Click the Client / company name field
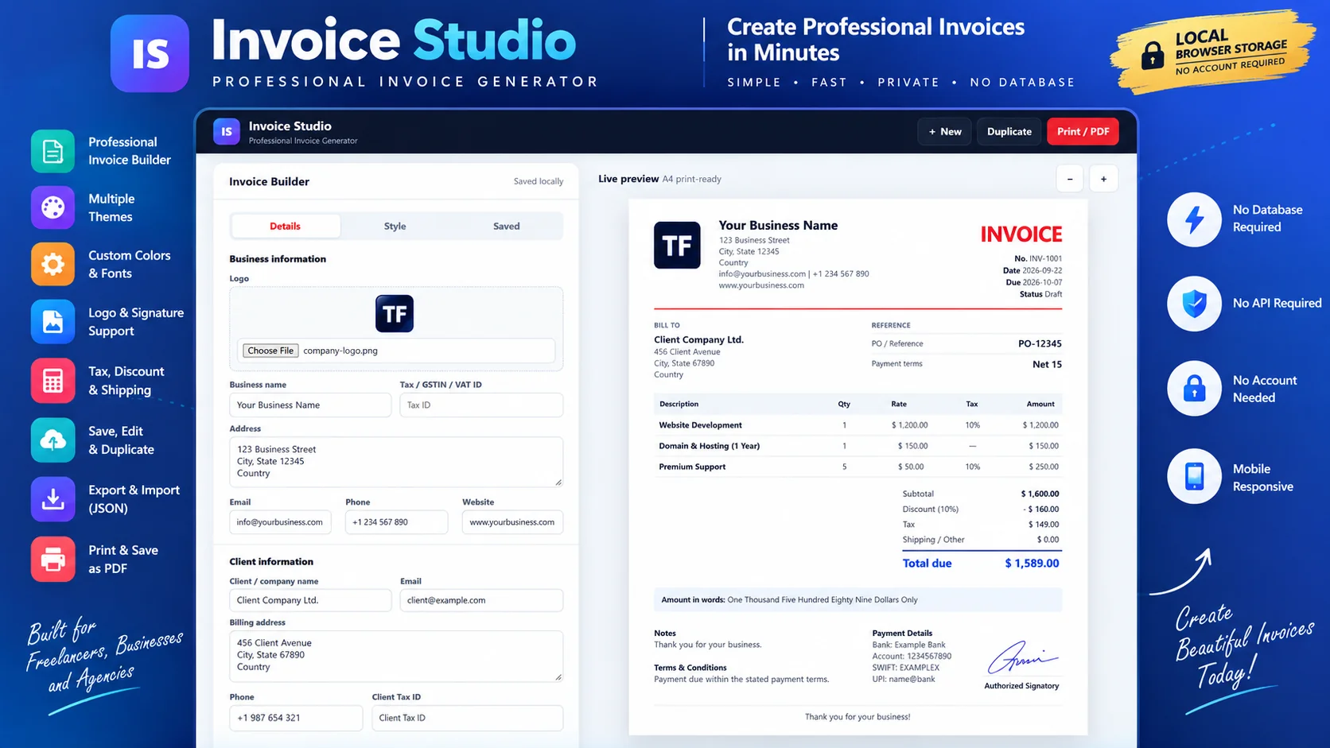The image size is (1330, 748). click(310, 600)
